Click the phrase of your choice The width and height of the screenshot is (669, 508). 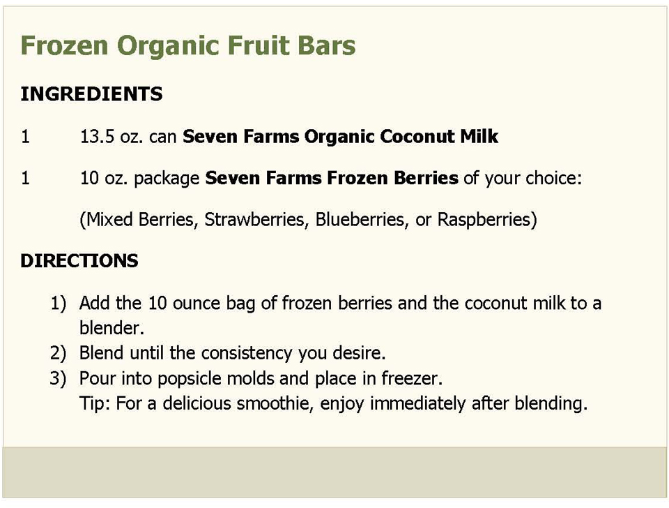pos(523,179)
